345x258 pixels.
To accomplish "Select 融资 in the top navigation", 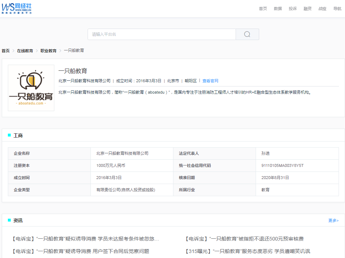I will coord(307,9).
